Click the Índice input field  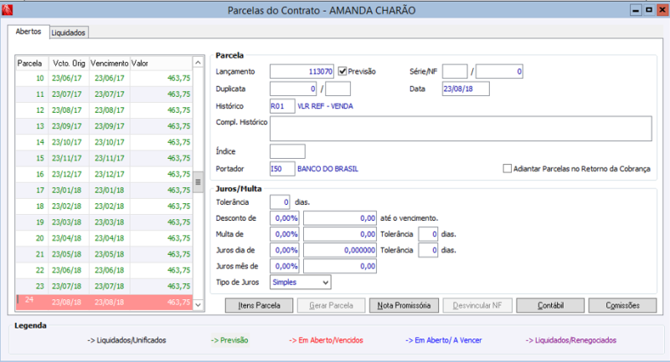[287, 151]
